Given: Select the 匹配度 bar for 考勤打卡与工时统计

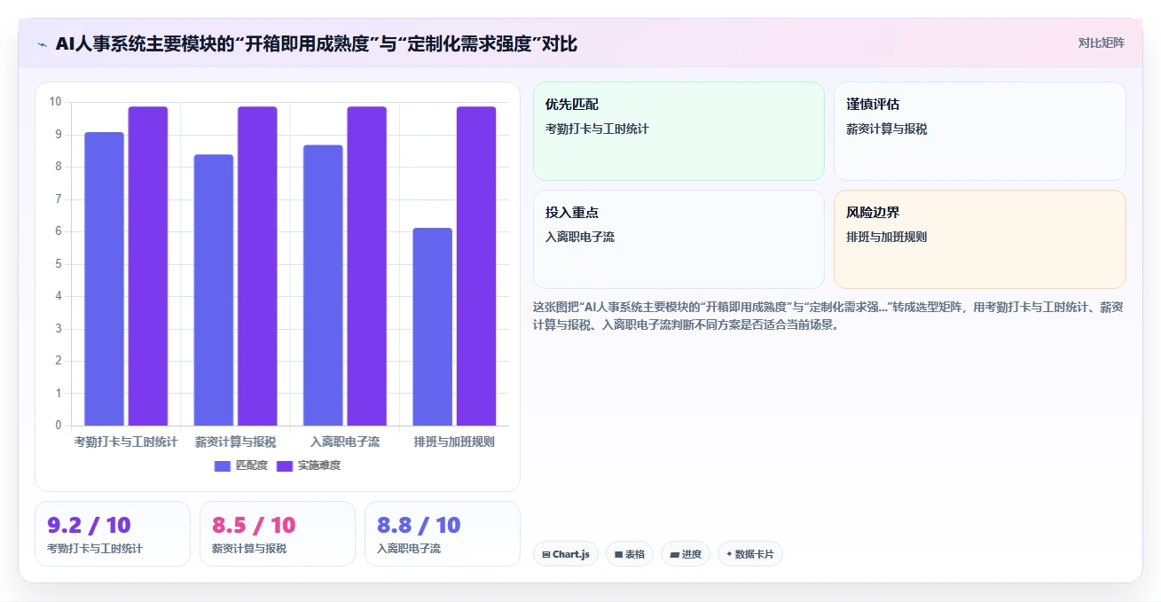Looking at the screenshot, I should 104,279.
